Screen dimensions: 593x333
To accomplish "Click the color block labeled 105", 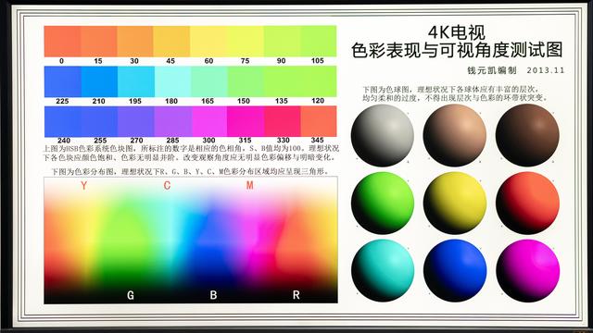I will pos(319,41).
